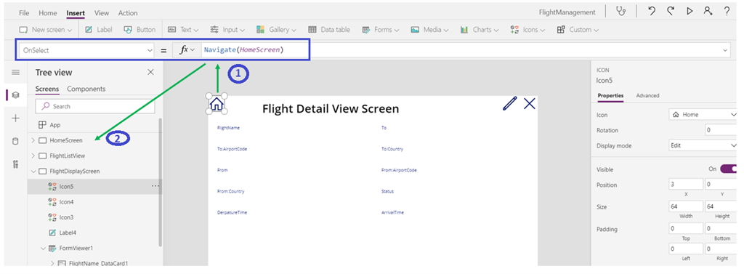Image resolution: width=744 pixels, height=274 pixels.
Task: Open the fx function dropdown
Action: [x=187, y=50]
